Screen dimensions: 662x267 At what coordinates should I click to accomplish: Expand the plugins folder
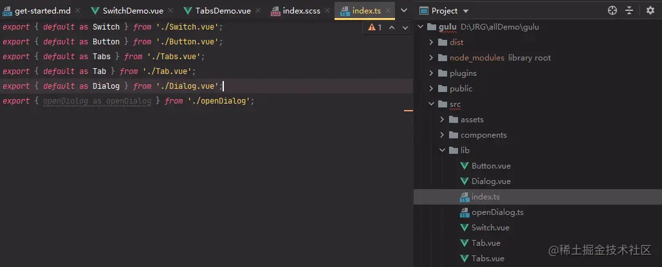(431, 73)
